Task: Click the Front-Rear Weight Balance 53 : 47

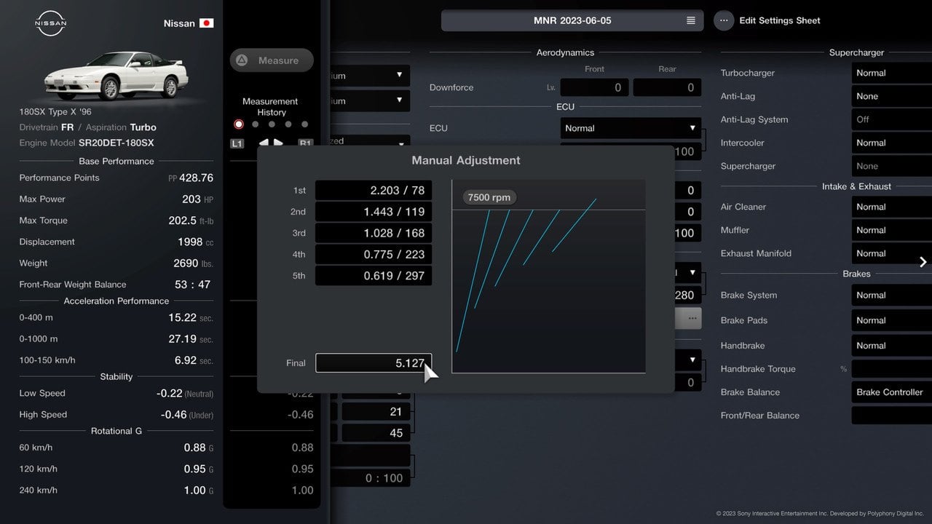Action: (x=192, y=285)
